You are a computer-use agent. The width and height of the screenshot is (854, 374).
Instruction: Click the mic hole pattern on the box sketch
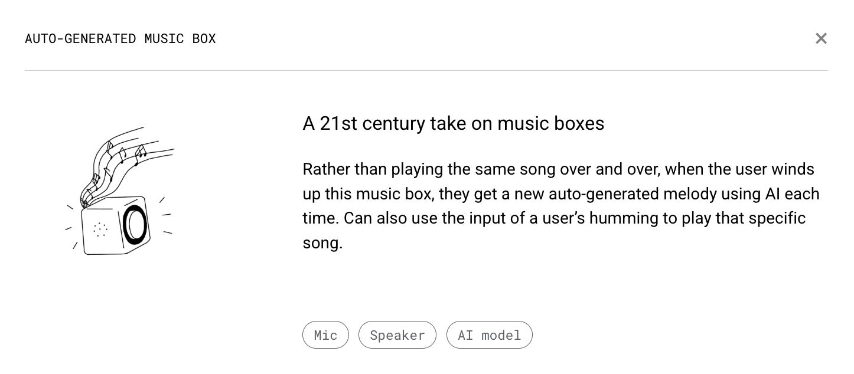(100, 229)
